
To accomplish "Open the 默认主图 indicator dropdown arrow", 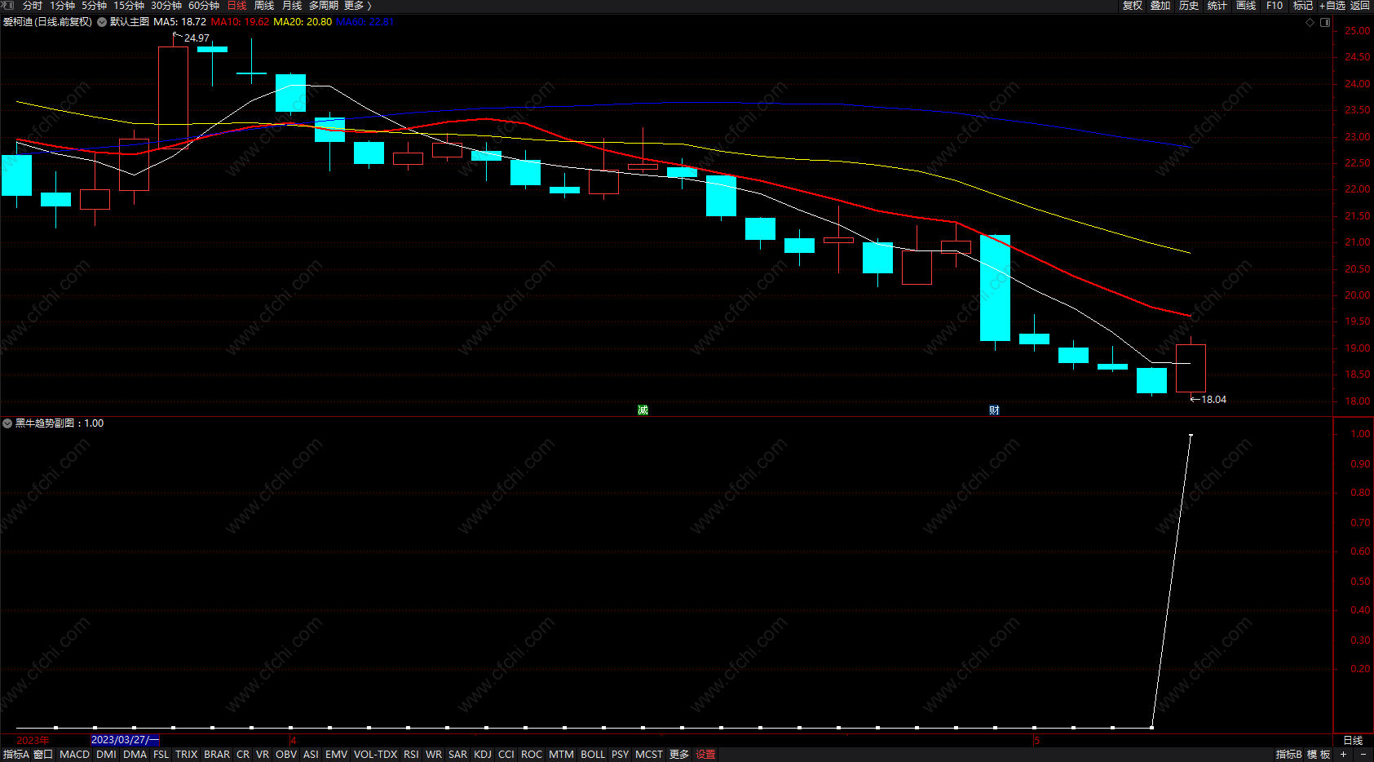I will [102, 22].
